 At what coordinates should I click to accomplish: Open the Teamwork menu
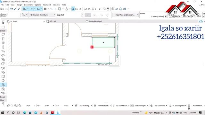(47, 5)
